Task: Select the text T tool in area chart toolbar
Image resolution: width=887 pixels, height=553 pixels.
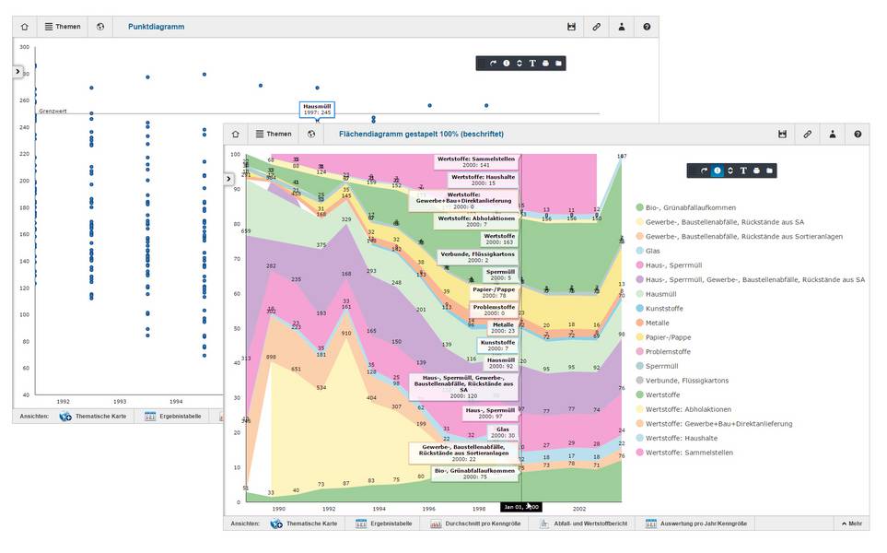Action: pyautogui.click(x=743, y=171)
